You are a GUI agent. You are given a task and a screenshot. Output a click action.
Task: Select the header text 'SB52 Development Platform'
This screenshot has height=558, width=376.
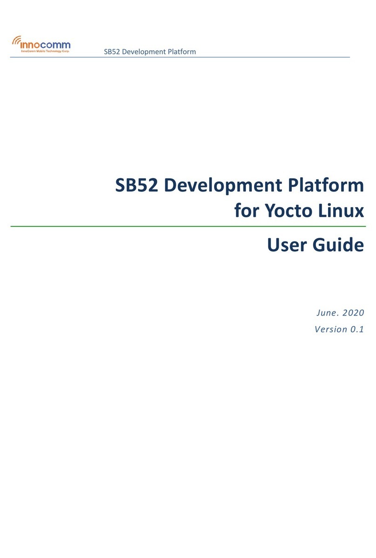click(150, 52)
